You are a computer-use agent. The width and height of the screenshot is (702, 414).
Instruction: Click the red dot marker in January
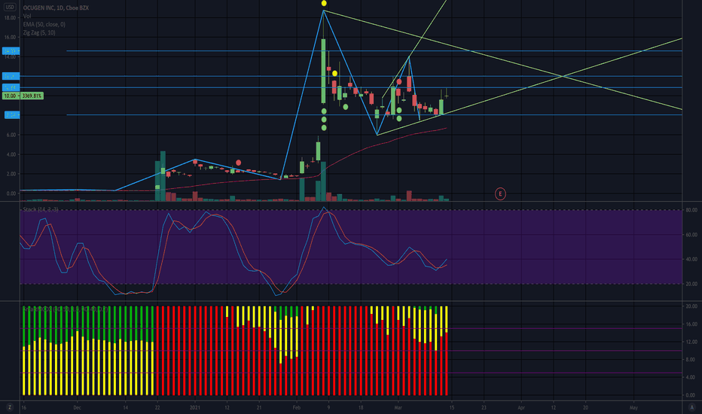pyautogui.click(x=238, y=163)
